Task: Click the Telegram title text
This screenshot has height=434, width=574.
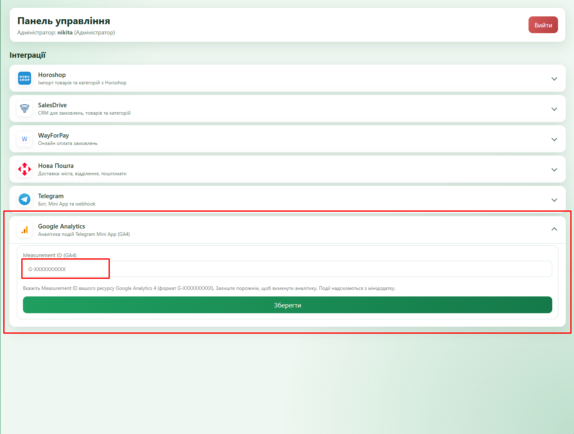Action: tap(51, 196)
